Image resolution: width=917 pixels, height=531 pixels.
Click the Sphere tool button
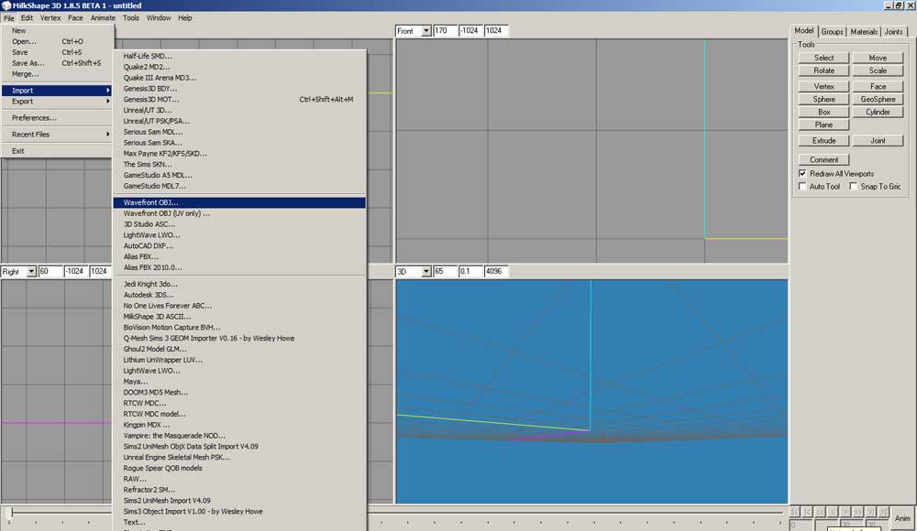click(823, 99)
